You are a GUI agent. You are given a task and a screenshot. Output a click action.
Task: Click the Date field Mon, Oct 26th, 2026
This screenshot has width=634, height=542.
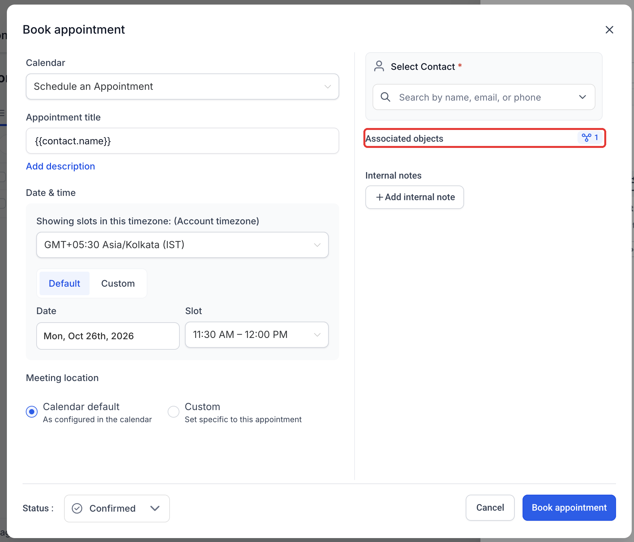(108, 336)
